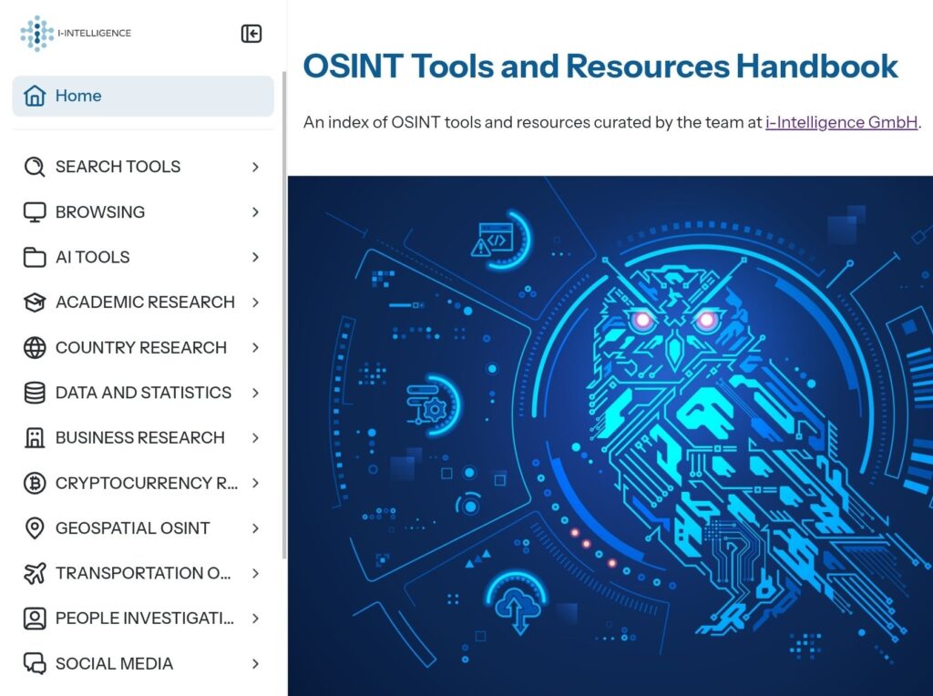Click the Social Media chat bubble icon
This screenshot has height=696, width=933.
pyautogui.click(x=34, y=664)
